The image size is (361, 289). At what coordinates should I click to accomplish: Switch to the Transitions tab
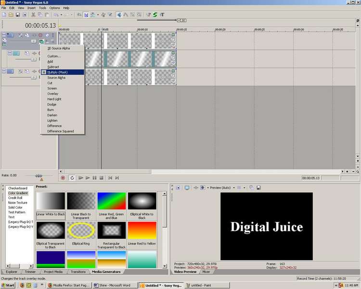point(78,272)
